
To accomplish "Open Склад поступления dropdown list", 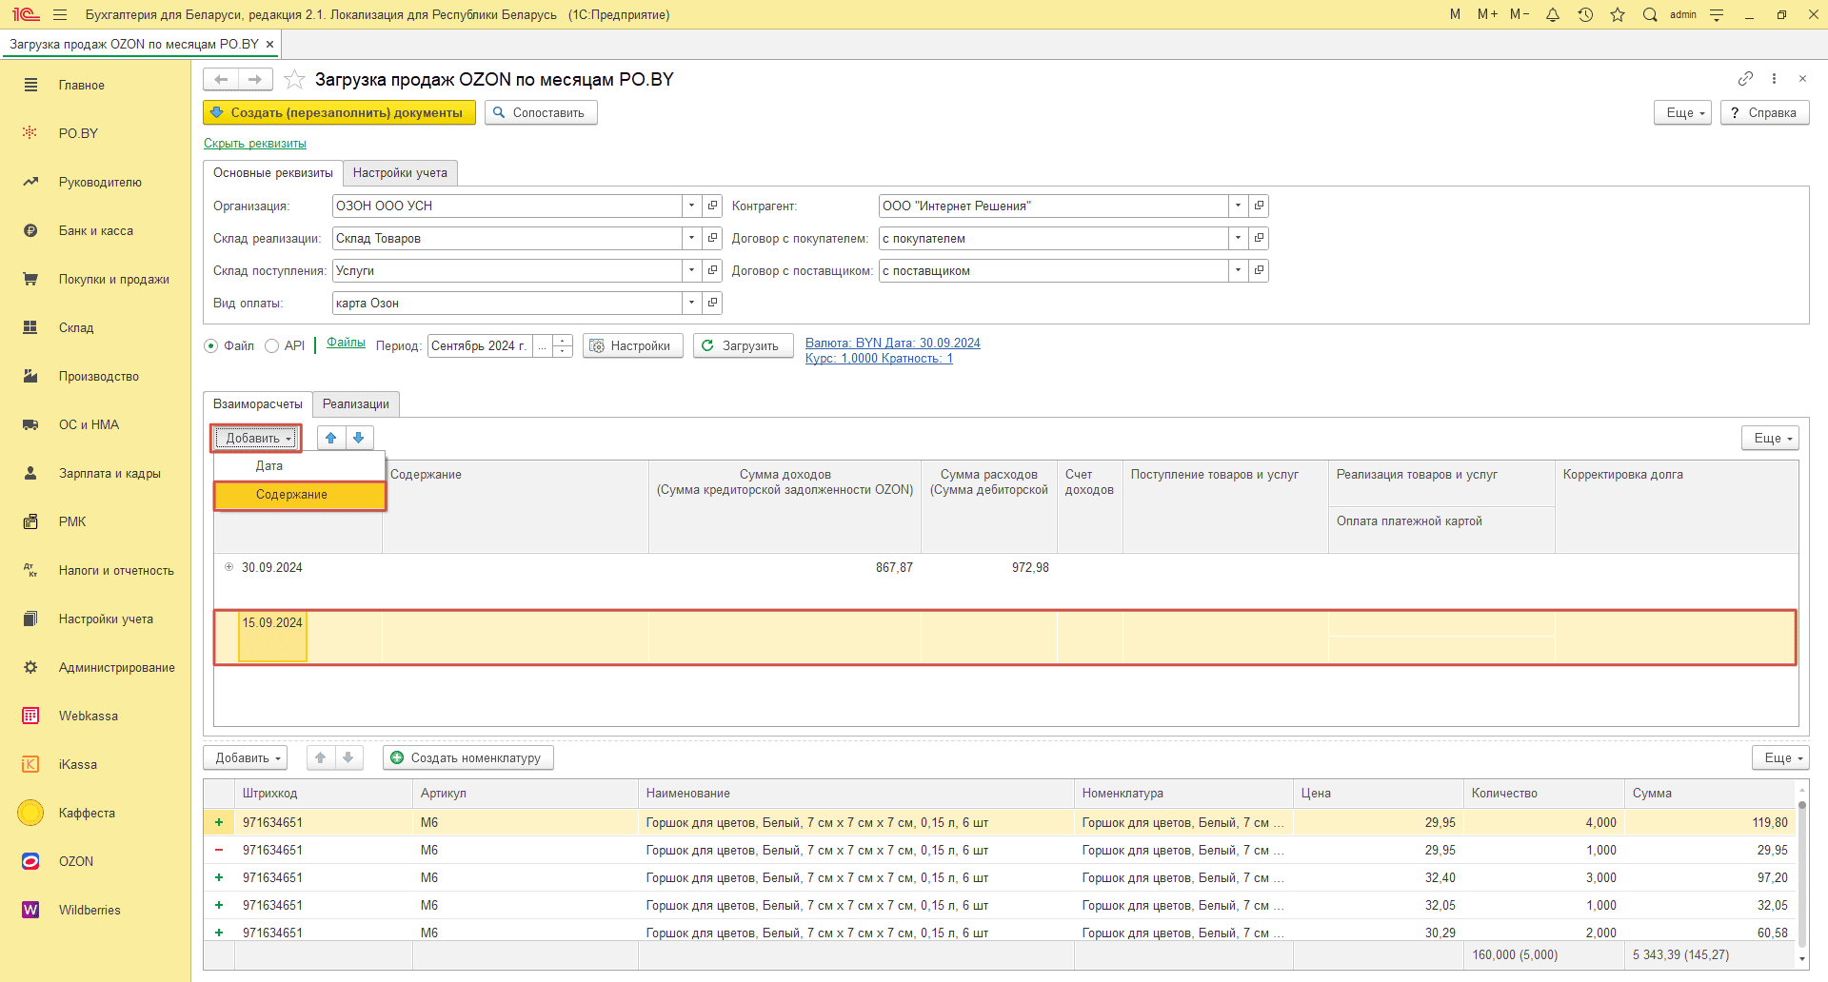I will 691,270.
